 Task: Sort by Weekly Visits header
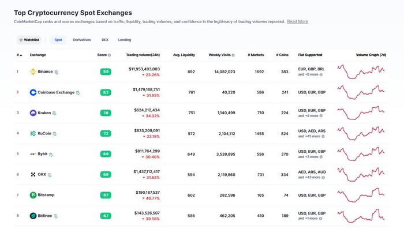[219, 55]
